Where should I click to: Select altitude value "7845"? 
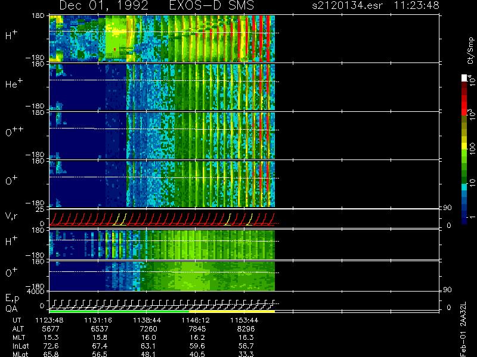point(197,329)
